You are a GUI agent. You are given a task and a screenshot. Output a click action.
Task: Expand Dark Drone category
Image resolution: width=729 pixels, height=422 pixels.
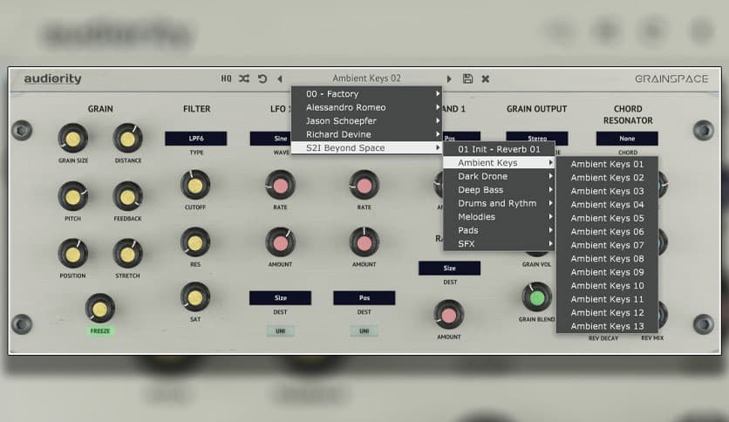(x=499, y=176)
